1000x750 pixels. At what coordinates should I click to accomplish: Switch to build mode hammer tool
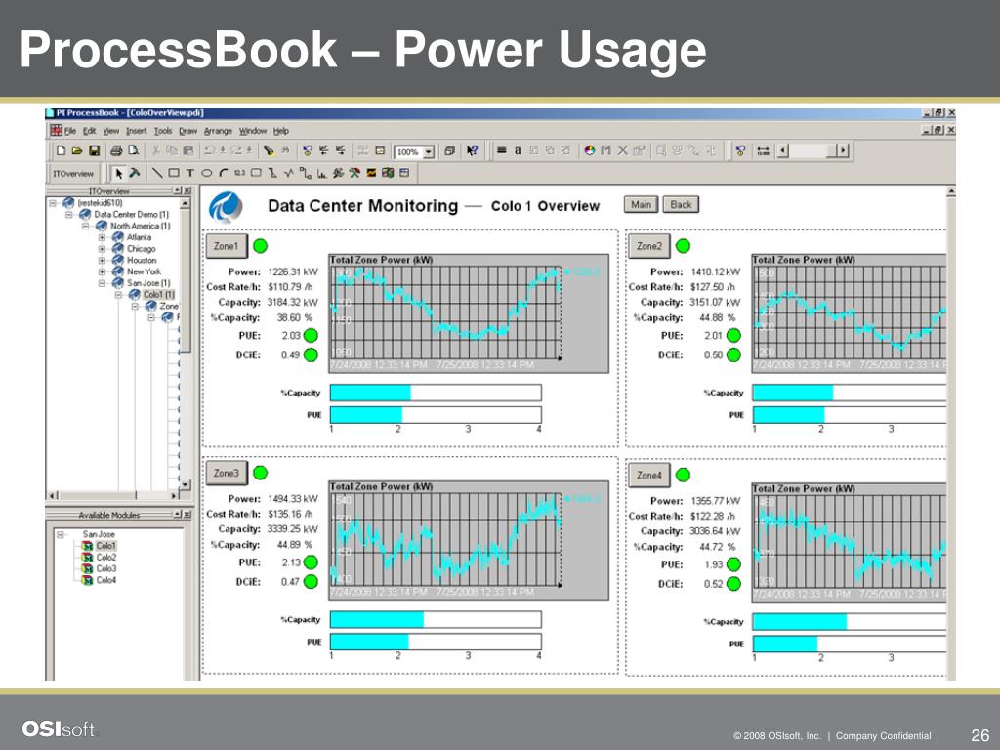(x=135, y=173)
